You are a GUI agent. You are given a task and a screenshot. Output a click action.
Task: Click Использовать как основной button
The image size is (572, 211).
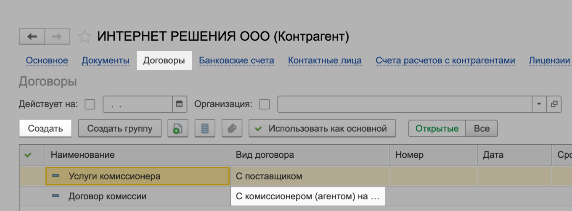(x=322, y=128)
